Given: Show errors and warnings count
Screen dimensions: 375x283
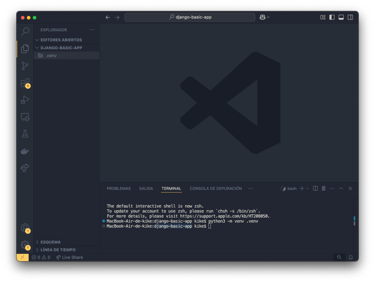Looking at the screenshot, I should click(x=41, y=257).
